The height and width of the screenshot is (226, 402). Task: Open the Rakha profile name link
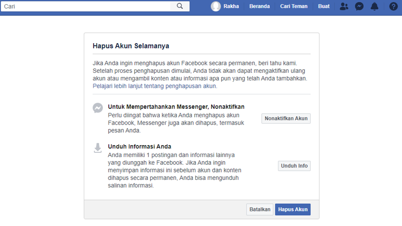231,6
